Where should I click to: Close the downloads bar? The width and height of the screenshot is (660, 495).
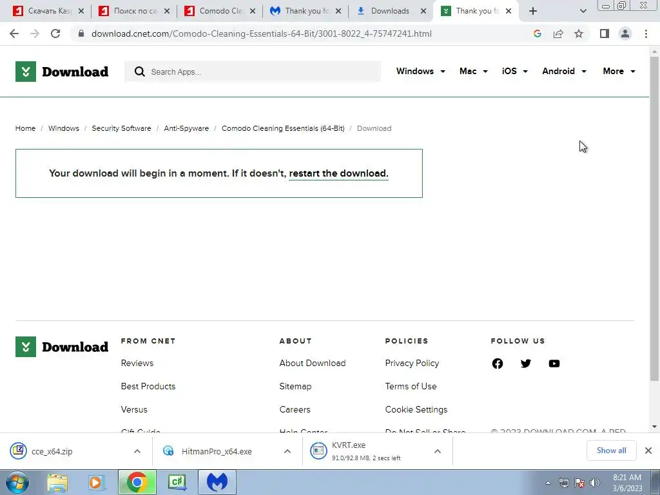(648, 451)
